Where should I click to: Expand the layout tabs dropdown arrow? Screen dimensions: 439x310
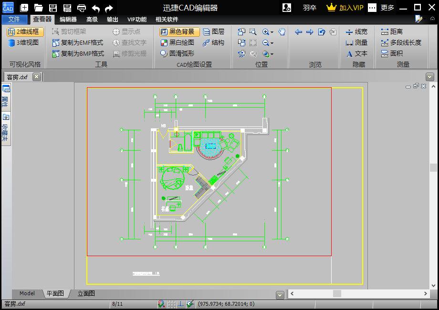(x=280, y=295)
